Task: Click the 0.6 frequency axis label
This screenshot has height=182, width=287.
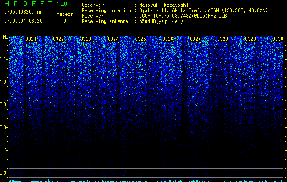Action: point(4,173)
